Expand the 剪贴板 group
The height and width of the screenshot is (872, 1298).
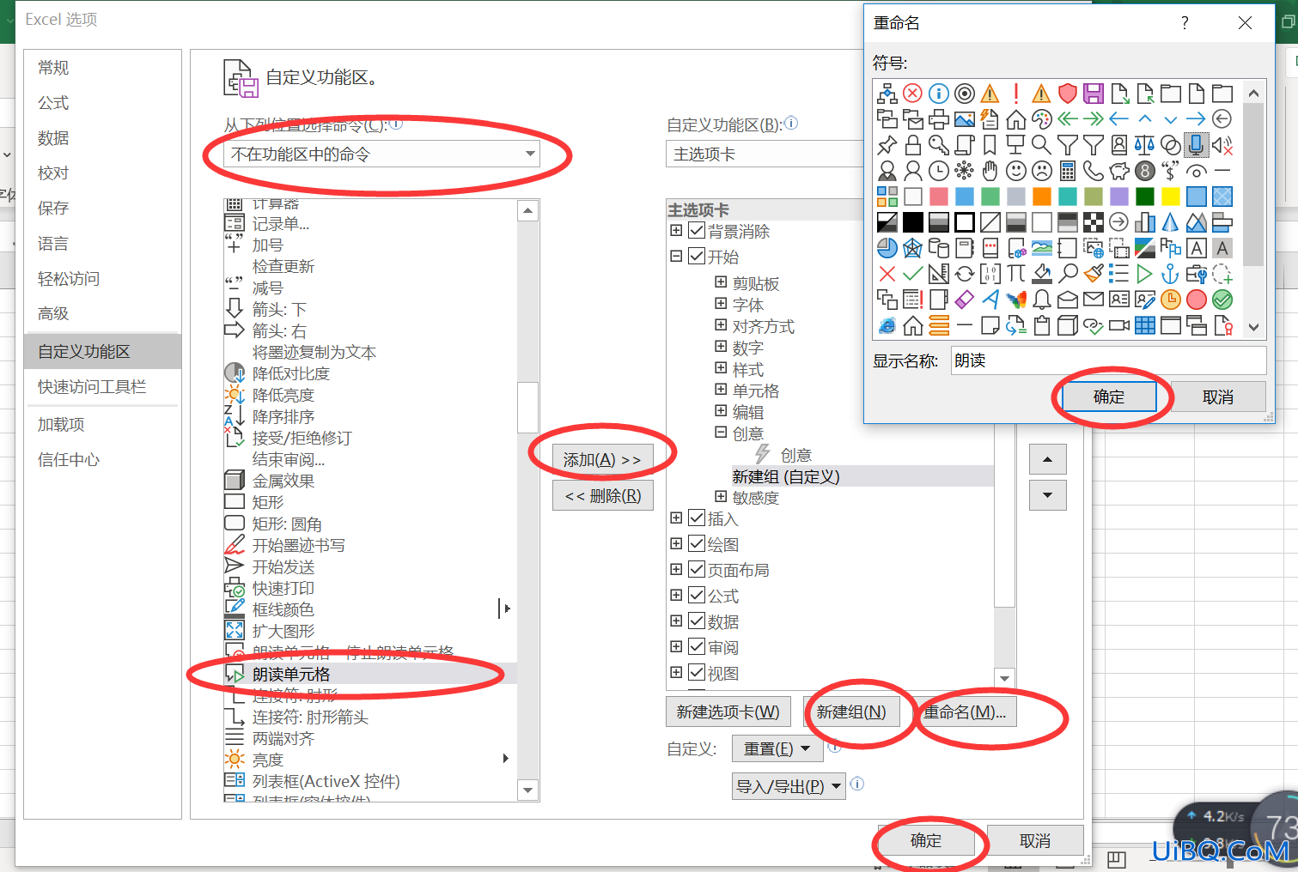tap(721, 282)
